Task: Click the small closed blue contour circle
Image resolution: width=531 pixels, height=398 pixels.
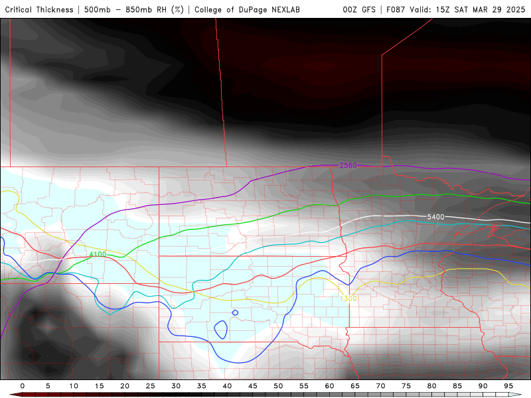Action: 235,312
